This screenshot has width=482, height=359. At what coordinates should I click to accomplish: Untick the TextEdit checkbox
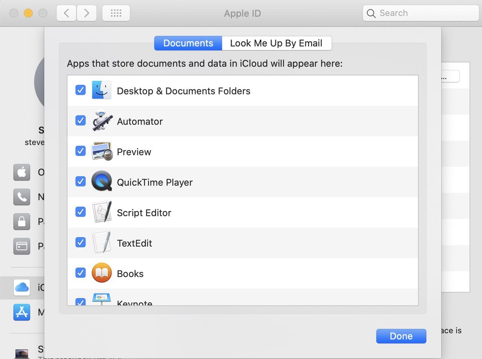pos(81,242)
